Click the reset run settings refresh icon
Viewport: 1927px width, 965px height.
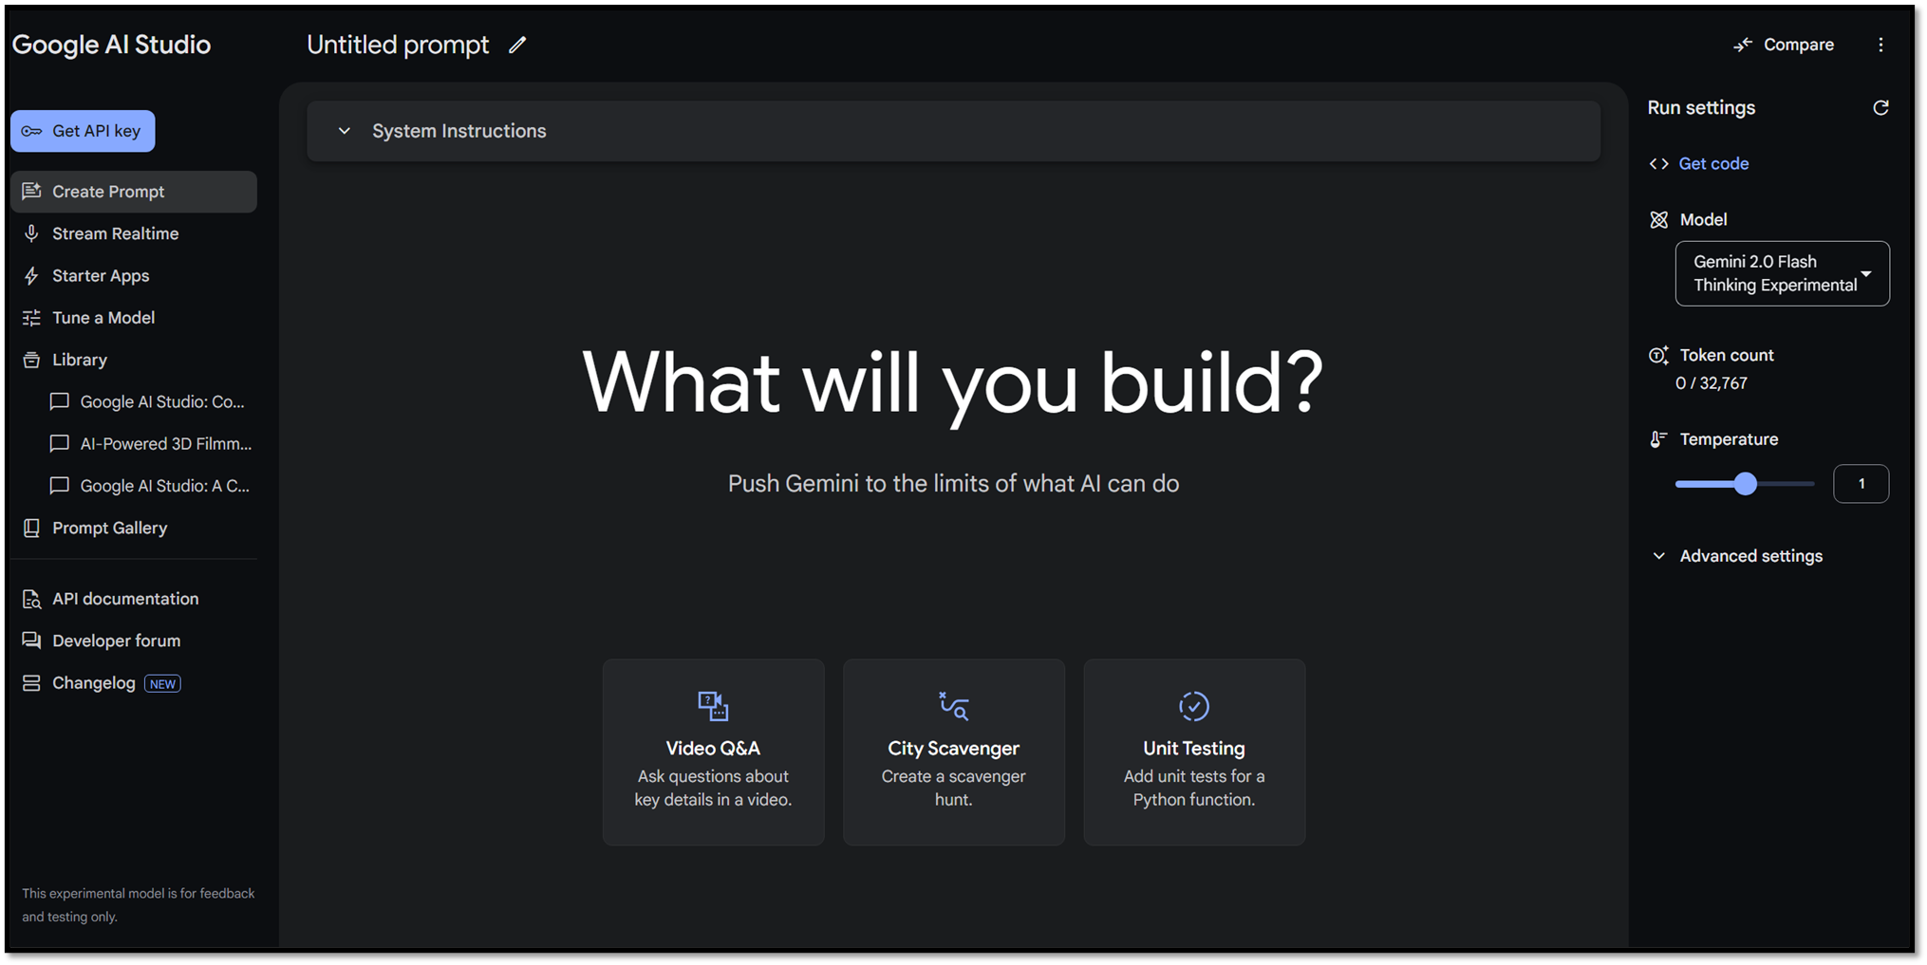[1880, 107]
